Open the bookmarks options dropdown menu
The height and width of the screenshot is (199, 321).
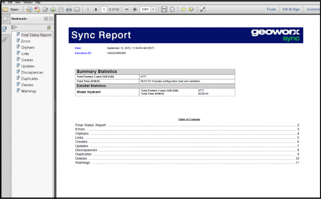coord(14,27)
